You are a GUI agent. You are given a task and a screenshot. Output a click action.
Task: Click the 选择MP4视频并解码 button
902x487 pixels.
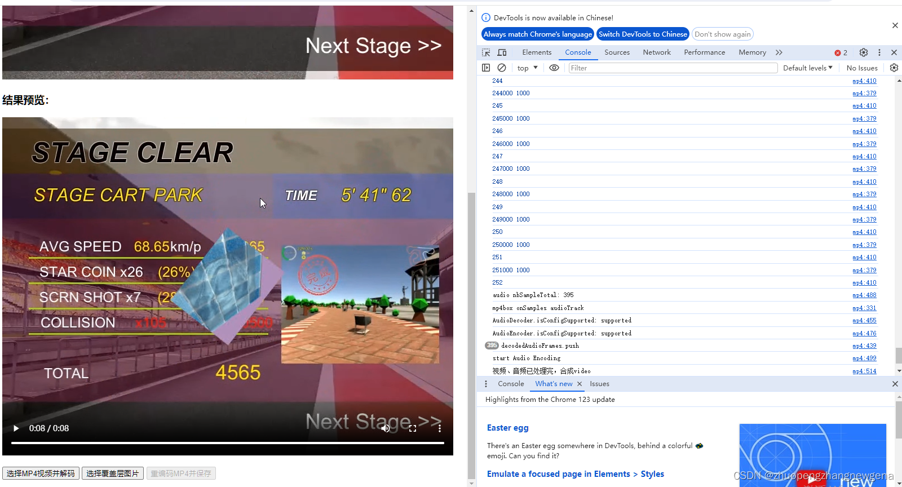[41, 473]
